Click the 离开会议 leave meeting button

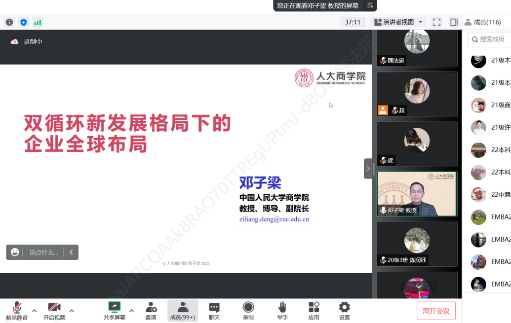click(436, 311)
